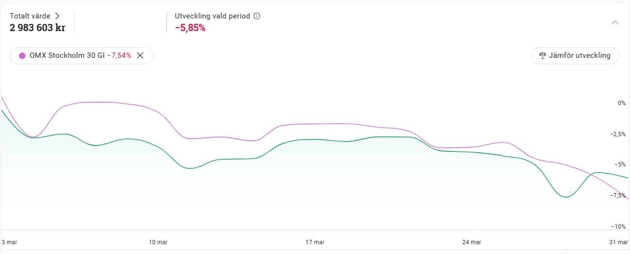The width and height of the screenshot is (630, 254).
Task: Click the -10% y-axis label
Action: click(619, 227)
